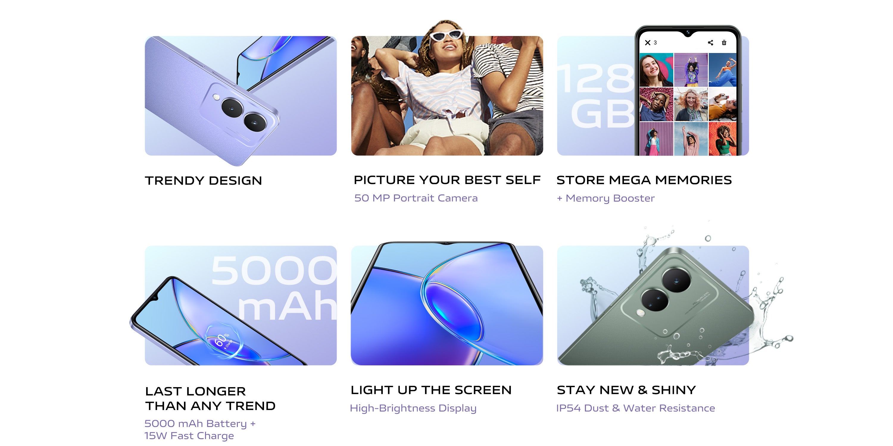The height and width of the screenshot is (446, 893).
Task: Select the woman in green top thumbnail
Action: click(722, 139)
